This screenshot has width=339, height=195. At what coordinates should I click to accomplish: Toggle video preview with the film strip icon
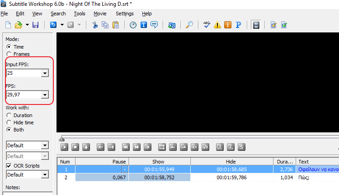coord(256,25)
